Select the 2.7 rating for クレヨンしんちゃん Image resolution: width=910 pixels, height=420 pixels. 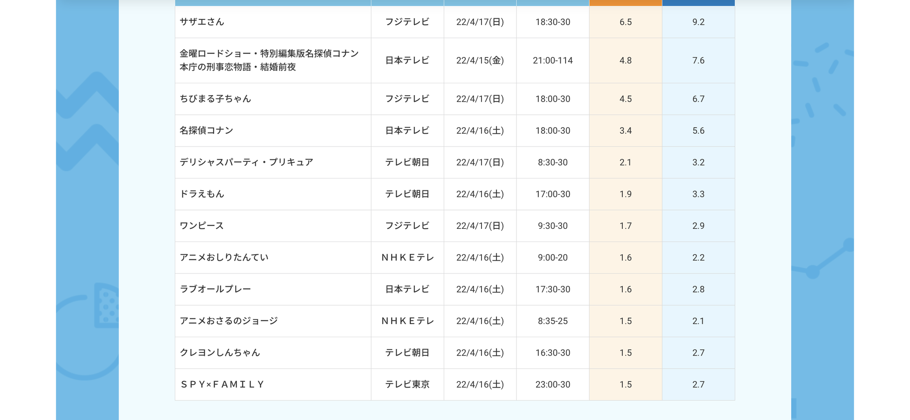tap(698, 353)
